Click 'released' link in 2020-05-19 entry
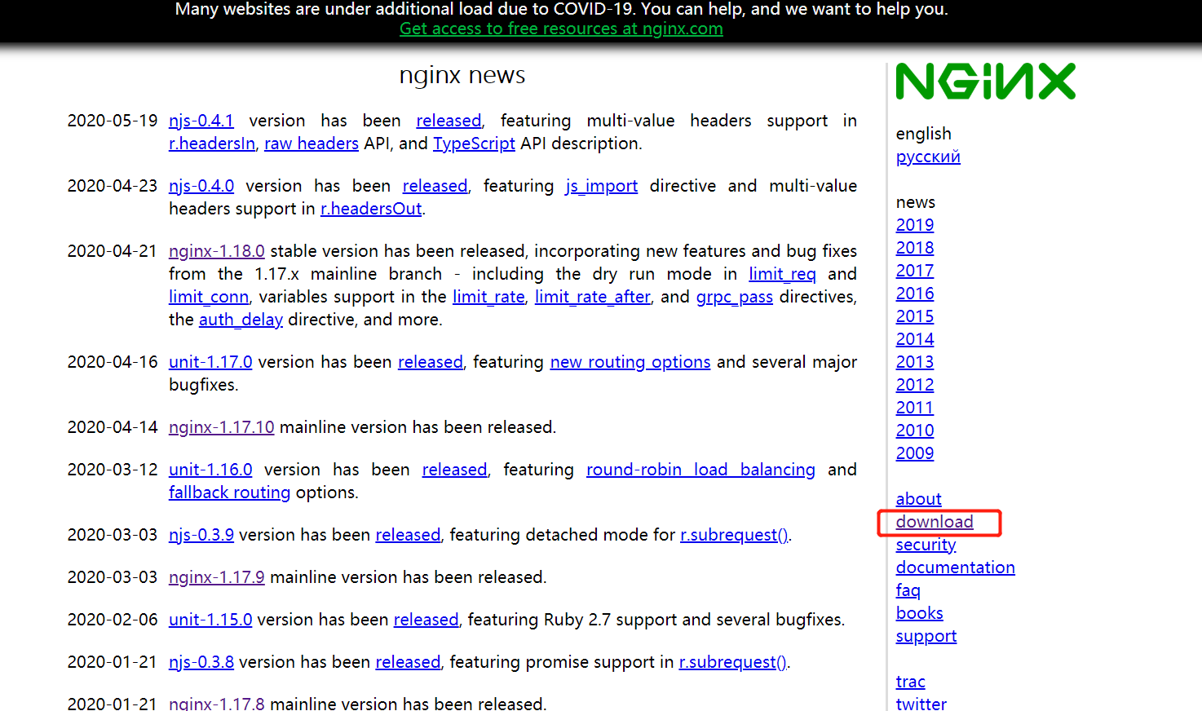 [449, 121]
